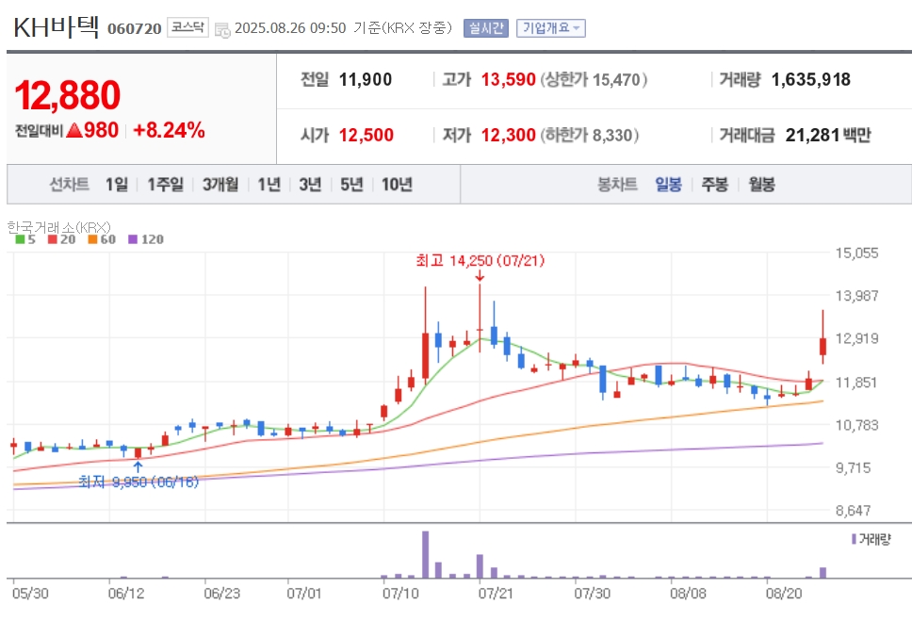Switch to the 1주일 chart period
Screen dimensions: 912x637
(165, 185)
